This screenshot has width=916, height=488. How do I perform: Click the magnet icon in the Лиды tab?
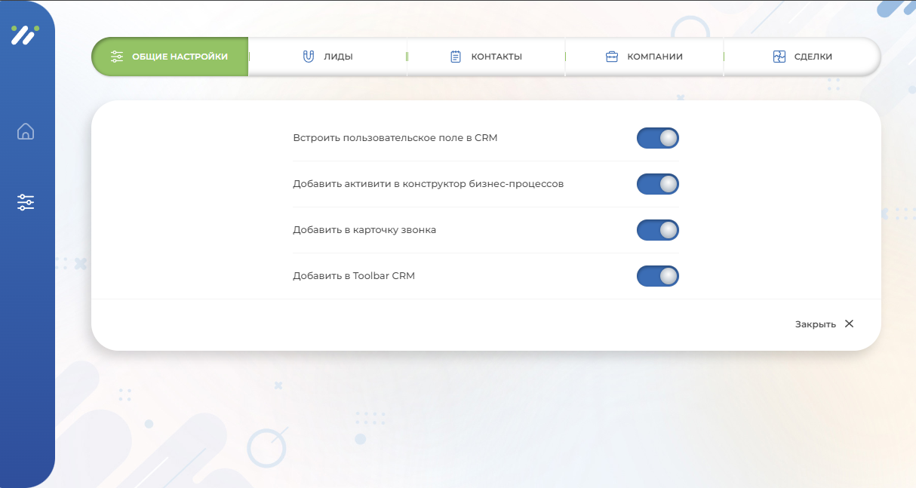coord(308,57)
